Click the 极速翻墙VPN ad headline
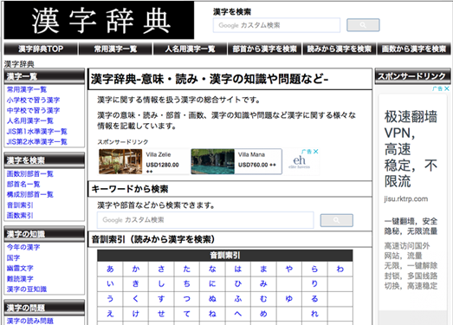The image size is (453, 325). (x=411, y=148)
